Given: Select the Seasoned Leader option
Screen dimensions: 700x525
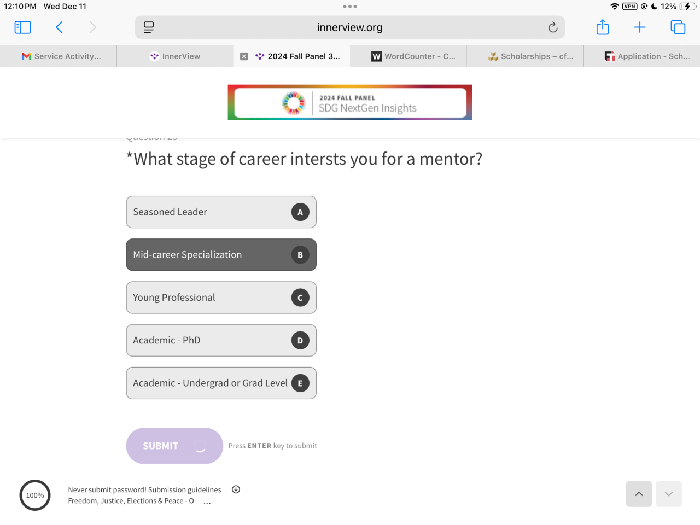Looking at the screenshot, I should [221, 212].
